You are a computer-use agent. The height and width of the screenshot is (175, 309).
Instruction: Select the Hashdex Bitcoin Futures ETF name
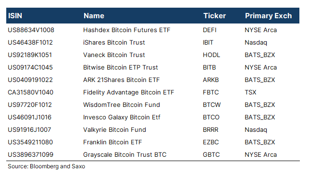(x=126, y=30)
